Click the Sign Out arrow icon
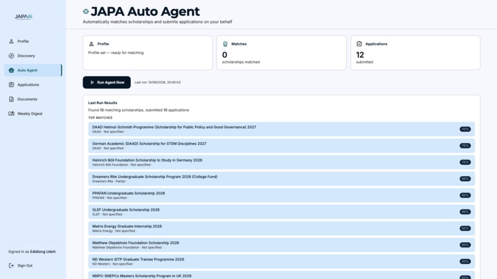The height and width of the screenshot is (279, 497). click(x=12, y=265)
